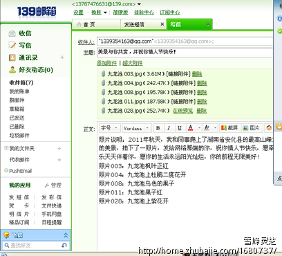Viewport: 282px width, 256px height.
Task: Delete attachment 九龙池 004.jpg
Action: 202,83
